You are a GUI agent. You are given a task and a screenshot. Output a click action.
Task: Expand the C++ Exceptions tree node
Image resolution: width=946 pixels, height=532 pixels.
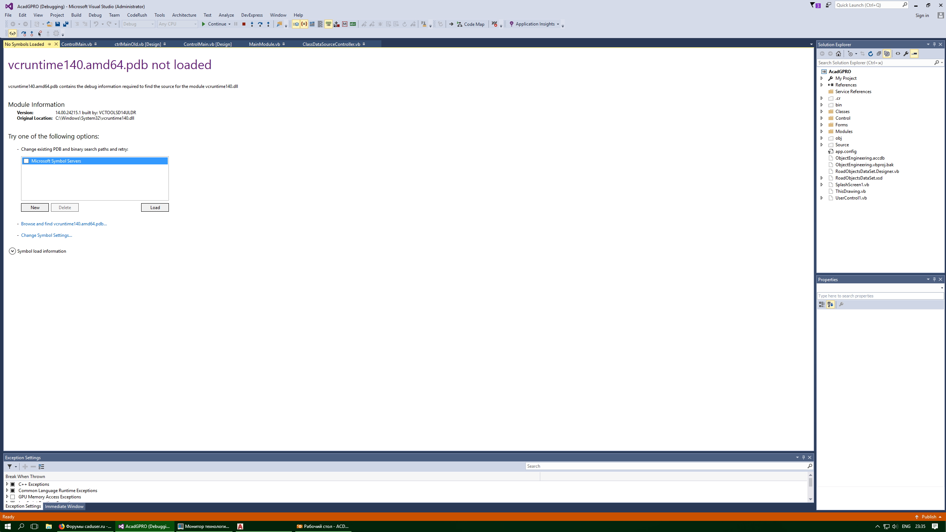(7, 484)
